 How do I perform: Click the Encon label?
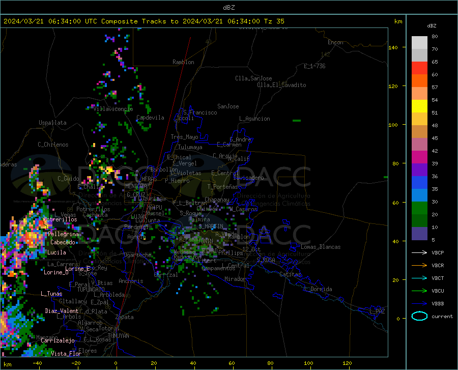click(x=335, y=42)
